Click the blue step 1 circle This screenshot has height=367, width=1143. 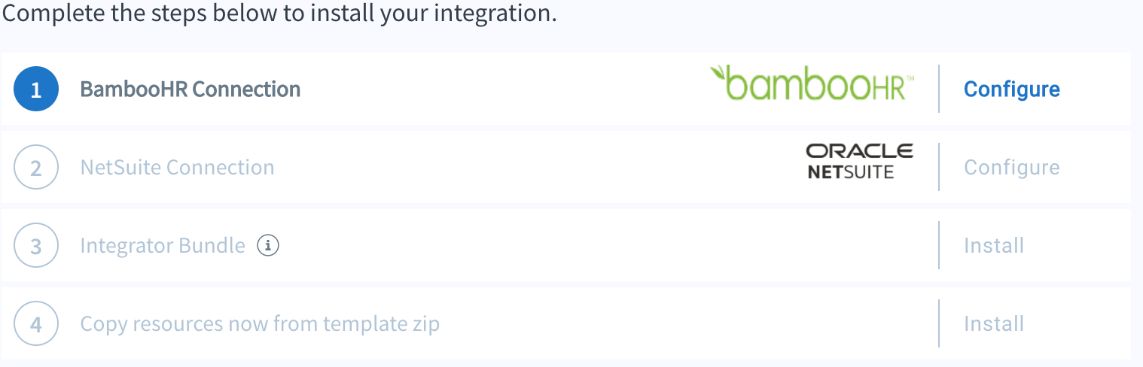click(x=36, y=89)
